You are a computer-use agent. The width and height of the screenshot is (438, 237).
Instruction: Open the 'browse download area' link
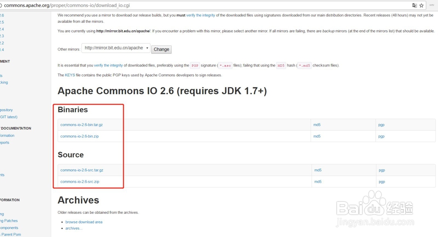click(84, 222)
